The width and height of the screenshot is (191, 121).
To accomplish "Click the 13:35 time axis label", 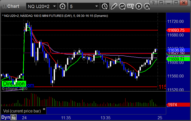I will pyautogui.click(x=105, y=118).
